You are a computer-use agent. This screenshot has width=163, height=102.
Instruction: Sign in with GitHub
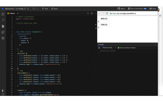point(121,9)
